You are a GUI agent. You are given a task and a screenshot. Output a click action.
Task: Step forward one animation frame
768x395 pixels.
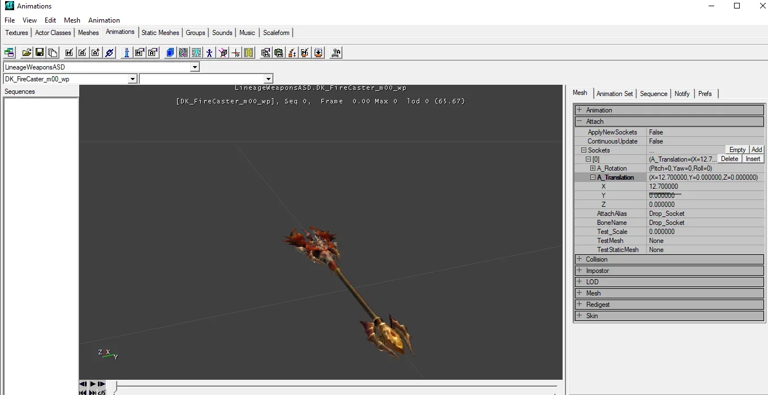[x=101, y=384]
